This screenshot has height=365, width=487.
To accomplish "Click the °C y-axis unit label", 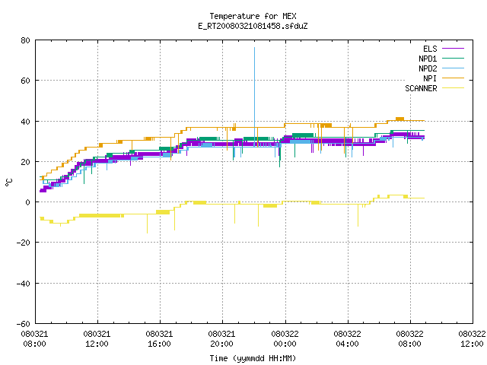I will [x=9, y=182].
